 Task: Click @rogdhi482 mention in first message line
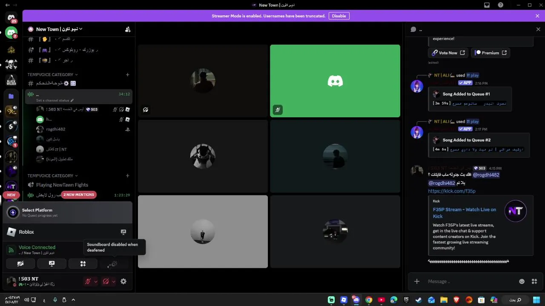pos(486,175)
